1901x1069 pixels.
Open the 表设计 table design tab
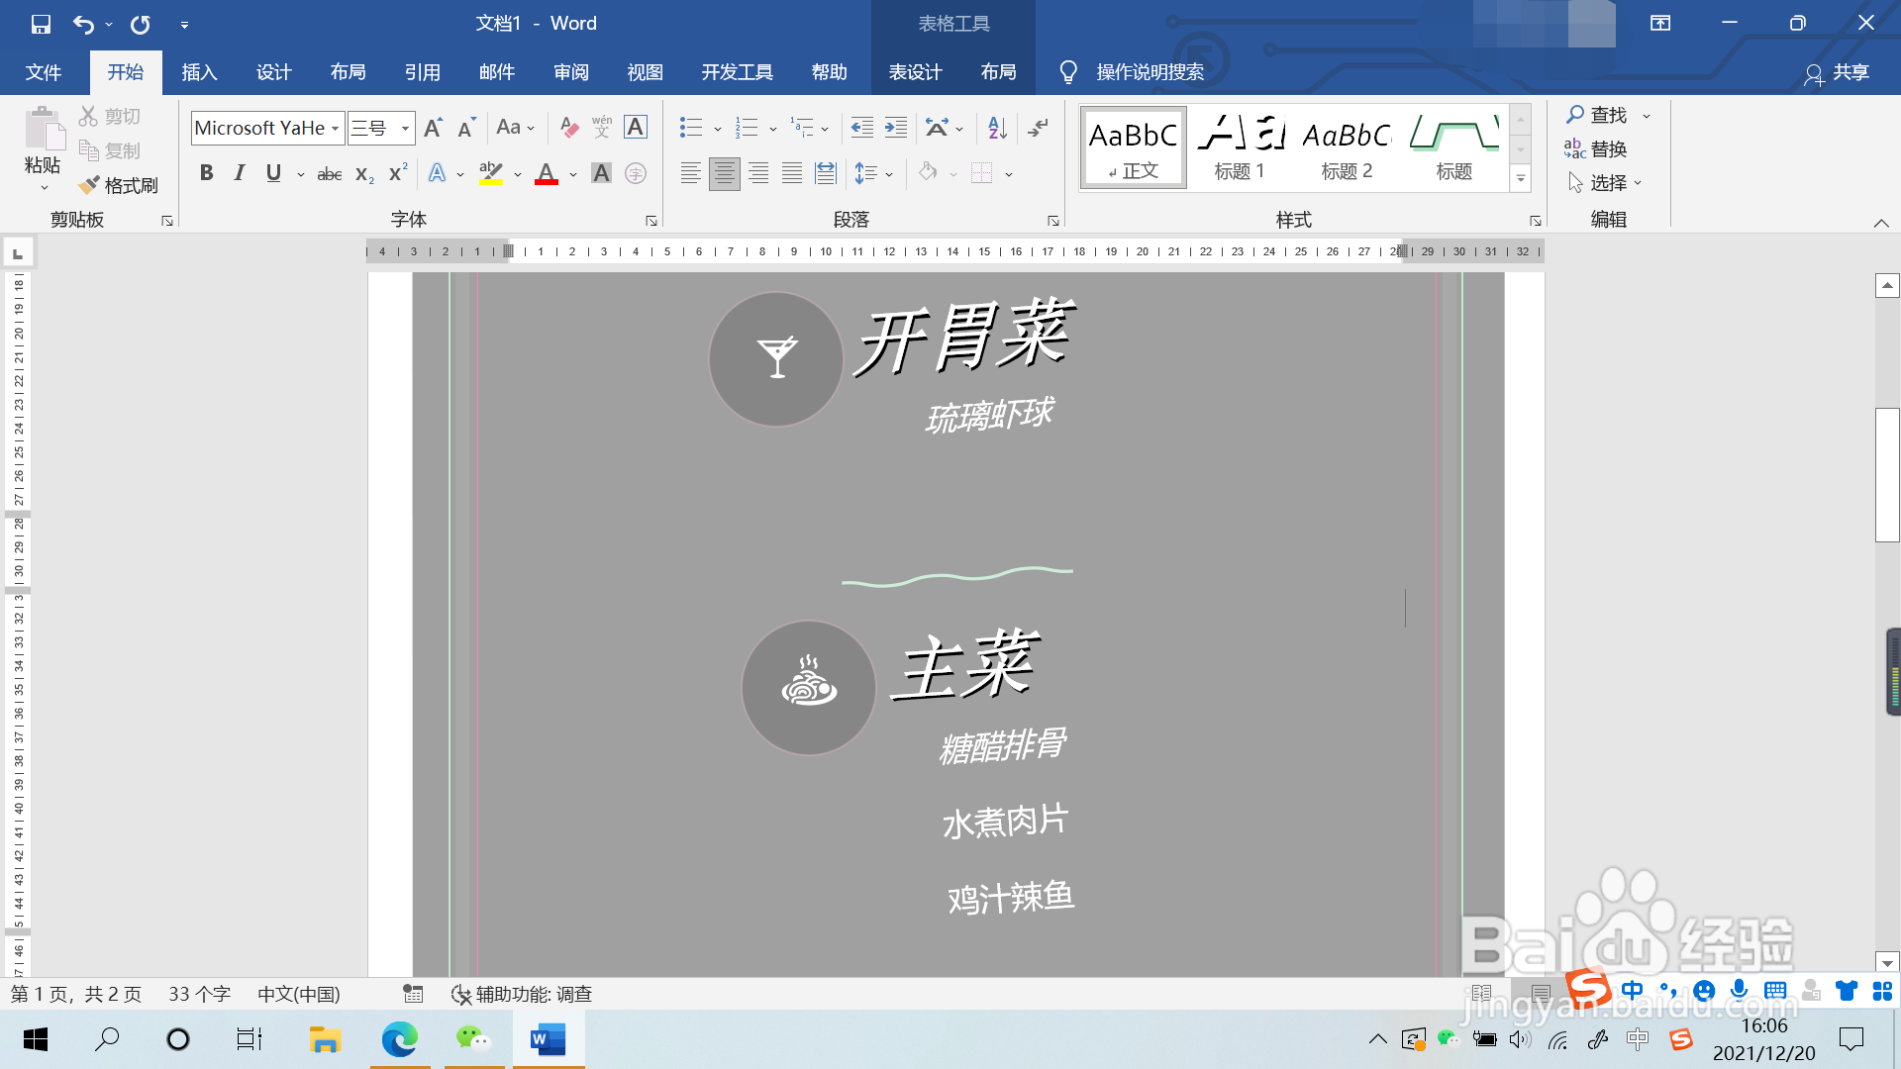click(x=915, y=71)
